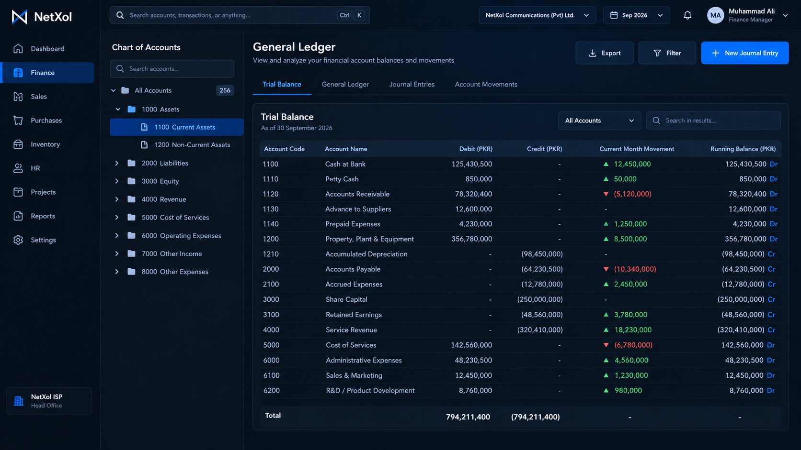Collapse the 1000 Assets folder chevron
The width and height of the screenshot is (801, 450).
(x=118, y=110)
